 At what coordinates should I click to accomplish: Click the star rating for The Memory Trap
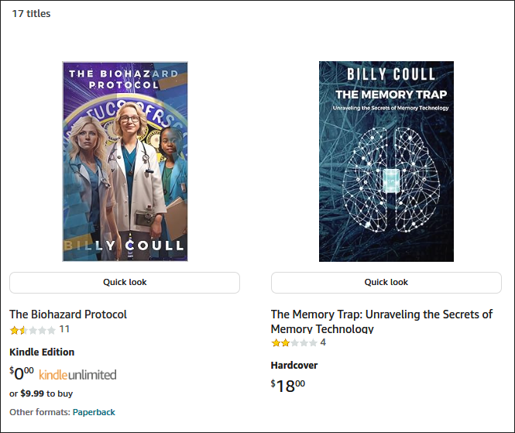click(x=294, y=342)
